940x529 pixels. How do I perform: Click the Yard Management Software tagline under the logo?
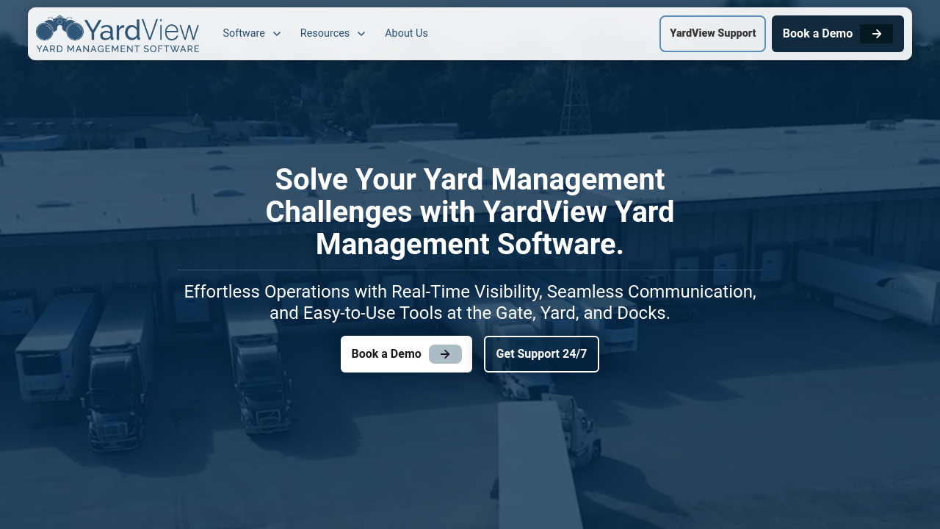[x=117, y=48]
